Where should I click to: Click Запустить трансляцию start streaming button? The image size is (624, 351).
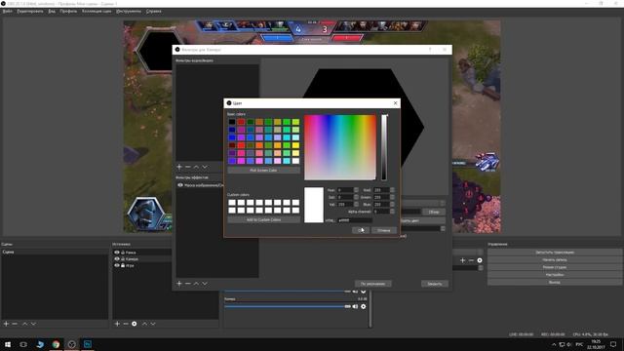pos(555,253)
